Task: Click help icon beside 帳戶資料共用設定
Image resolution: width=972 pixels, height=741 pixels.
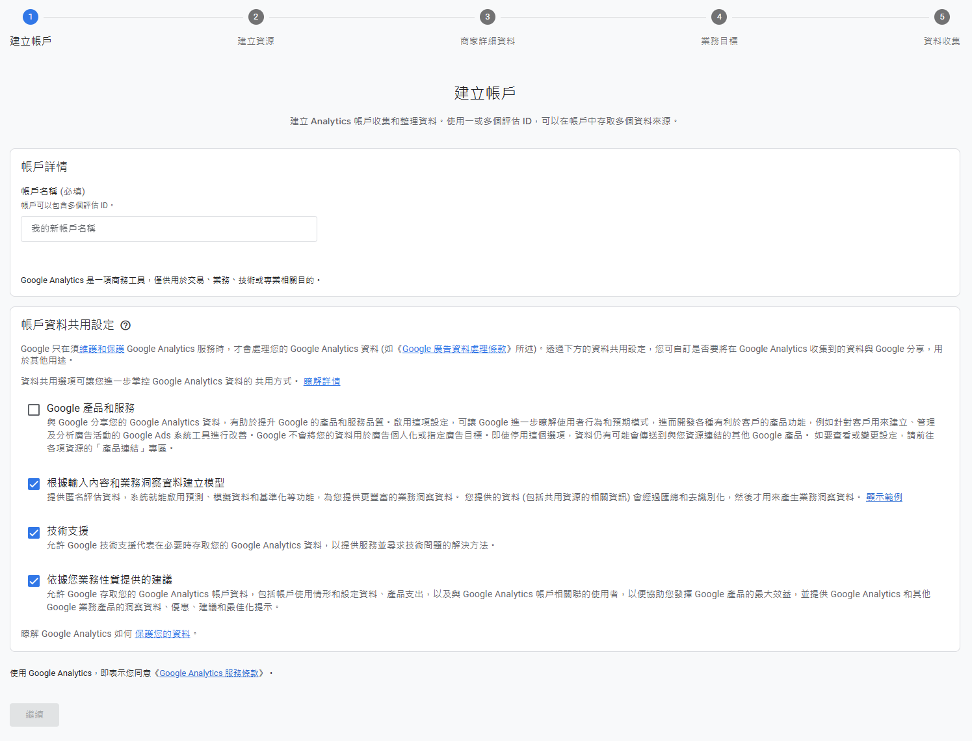Action: tap(125, 325)
